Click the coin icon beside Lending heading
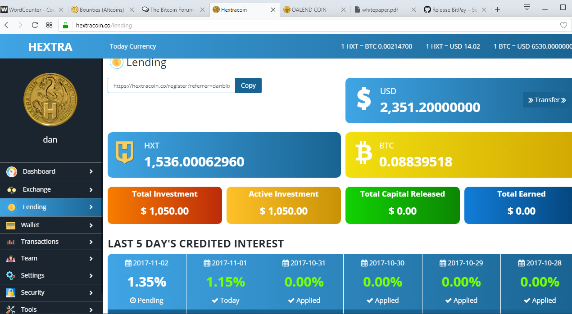Screen dimensions: 572x314 (116, 63)
